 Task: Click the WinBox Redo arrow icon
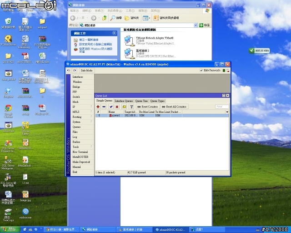tap(75, 71)
